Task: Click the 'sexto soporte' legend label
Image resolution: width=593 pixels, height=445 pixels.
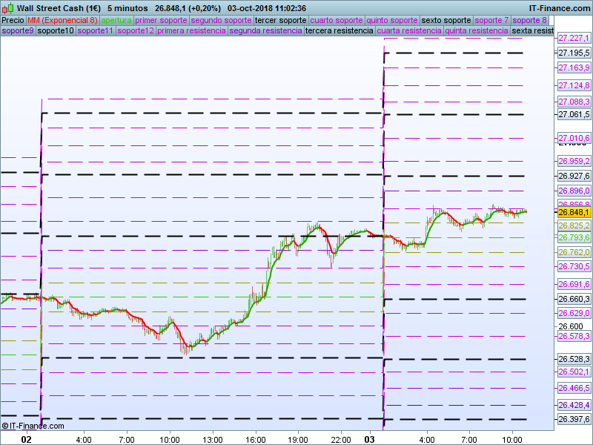Action: click(x=445, y=20)
